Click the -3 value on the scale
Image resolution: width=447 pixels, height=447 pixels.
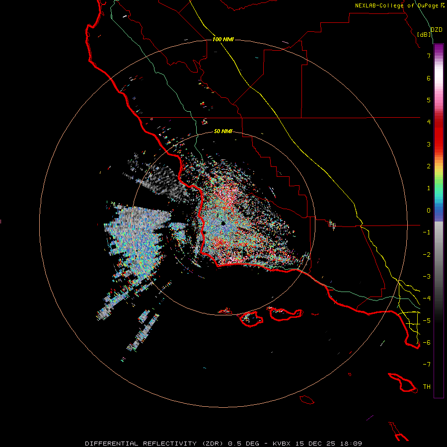click(x=427, y=277)
